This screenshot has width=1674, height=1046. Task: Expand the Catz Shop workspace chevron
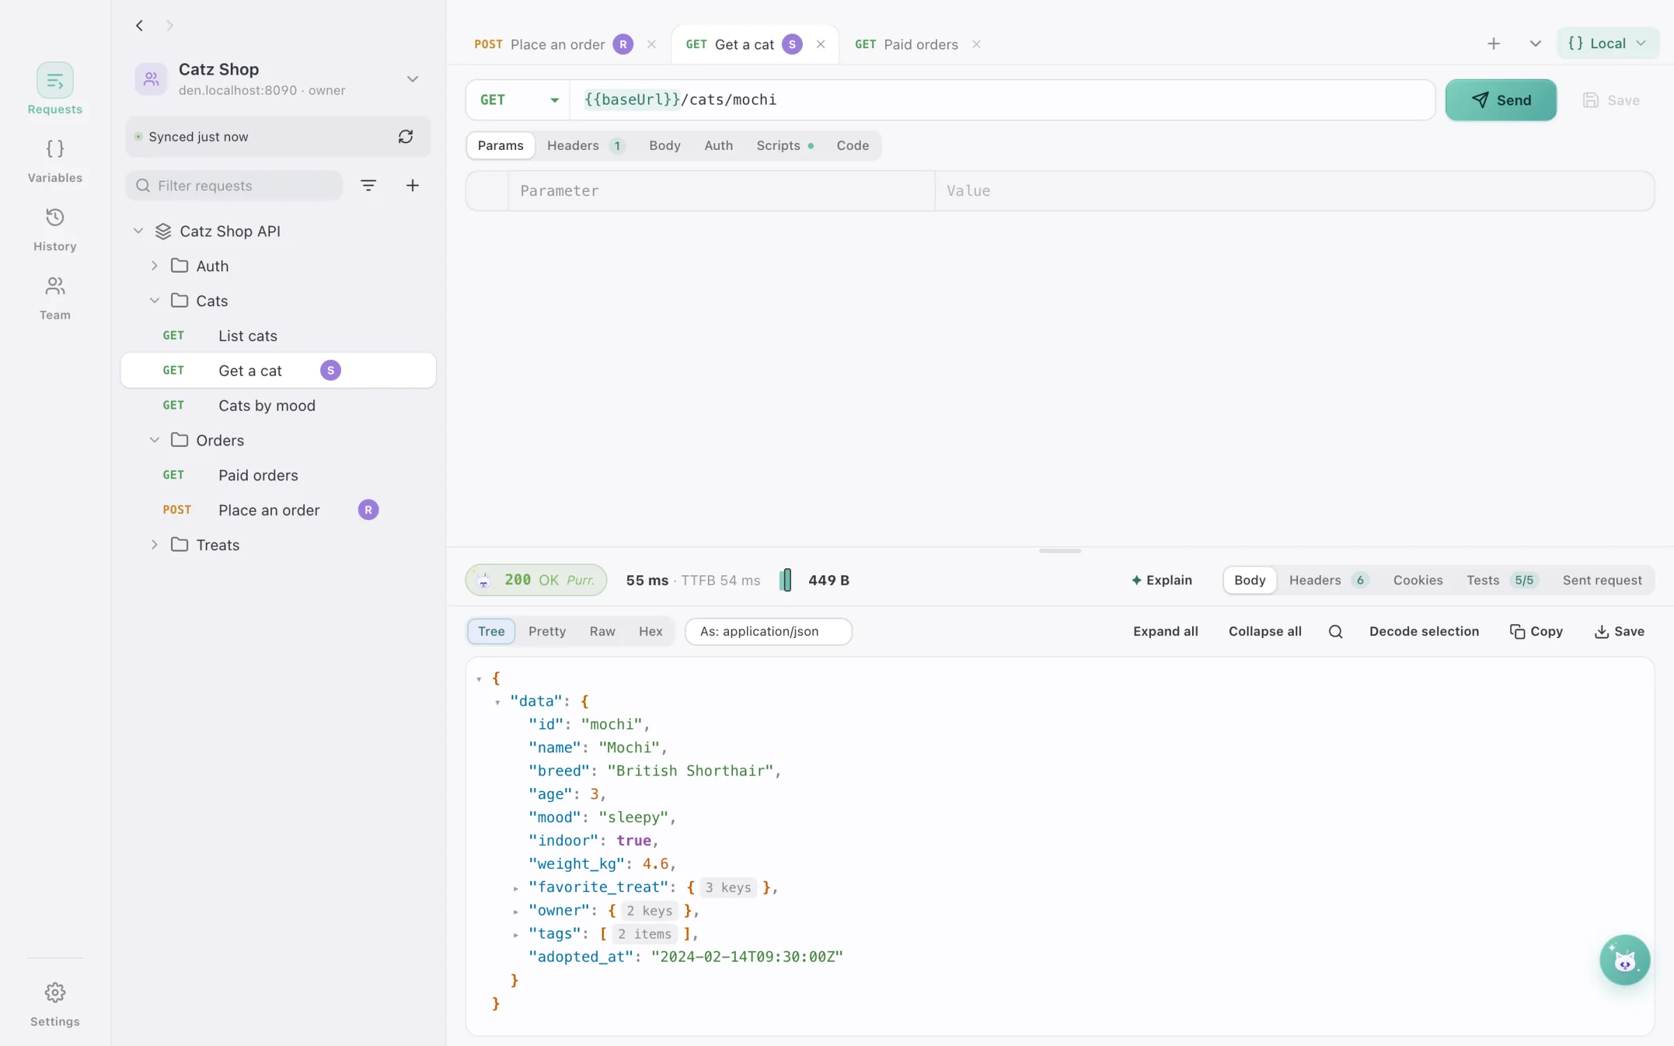(412, 79)
